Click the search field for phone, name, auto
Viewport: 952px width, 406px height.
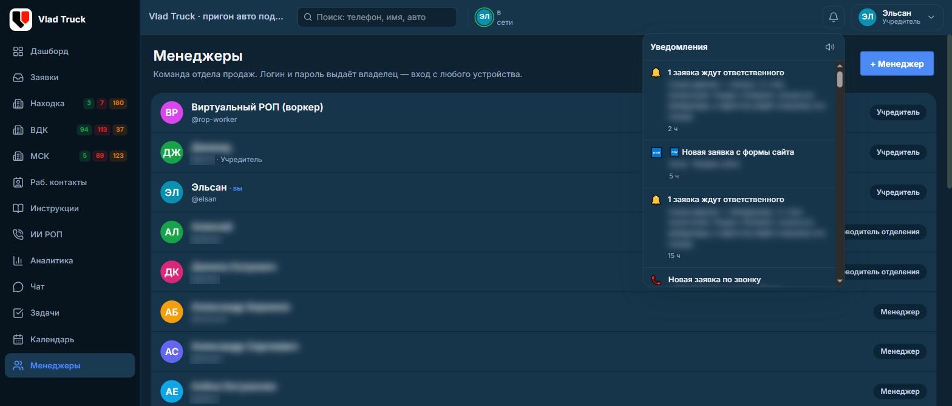pyautogui.click(x=377, y=17)
